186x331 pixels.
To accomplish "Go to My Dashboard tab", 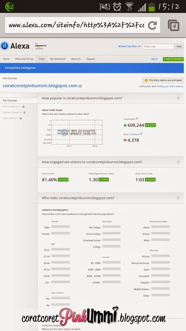I will click(58, 59).
